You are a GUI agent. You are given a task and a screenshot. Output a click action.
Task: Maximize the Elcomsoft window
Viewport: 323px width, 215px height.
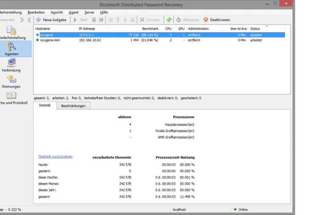coord(275,3)
